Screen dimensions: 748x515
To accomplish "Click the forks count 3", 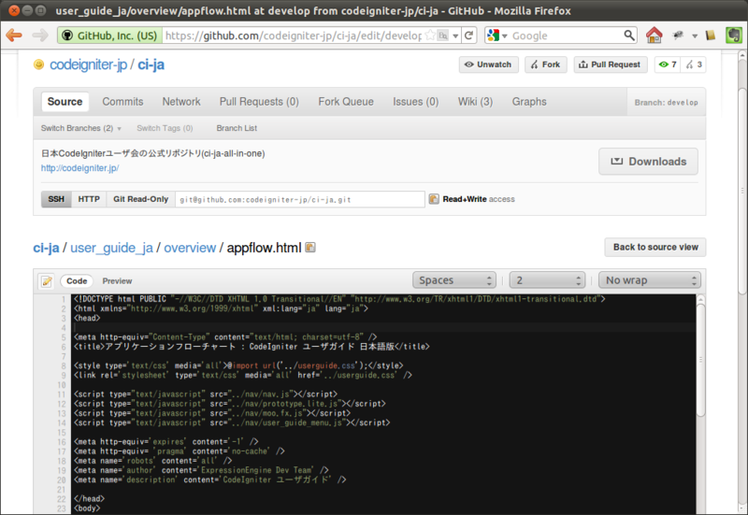I will pyautogui.click(x=694, y=64).
